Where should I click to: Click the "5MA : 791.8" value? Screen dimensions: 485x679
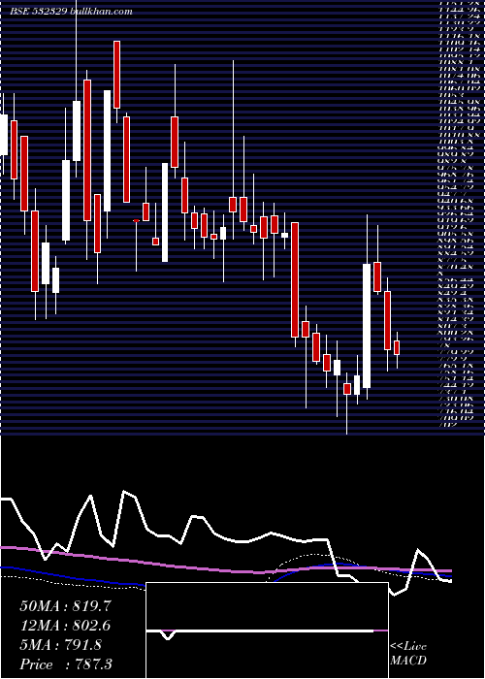tap(61, 645)
